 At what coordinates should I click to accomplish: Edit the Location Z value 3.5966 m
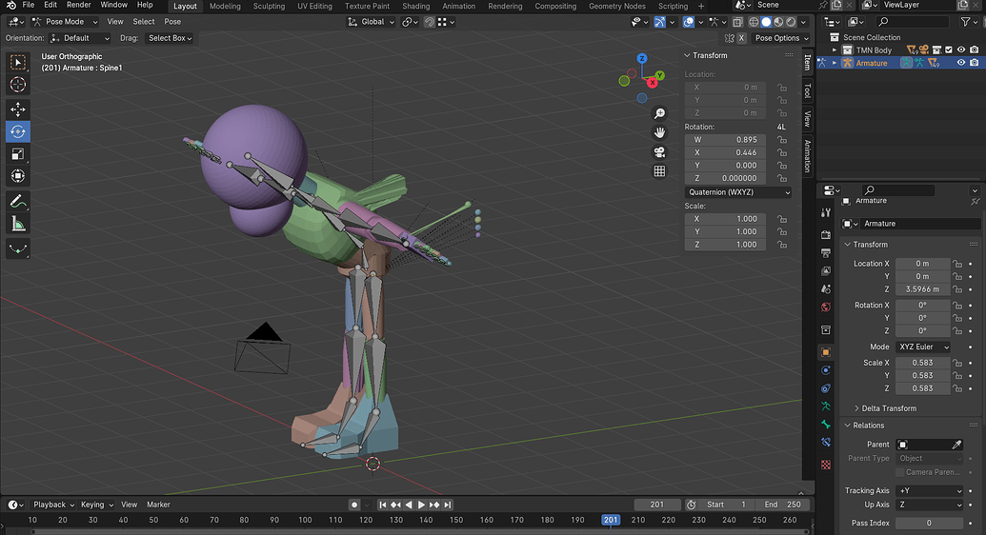(x=922, y=289)
